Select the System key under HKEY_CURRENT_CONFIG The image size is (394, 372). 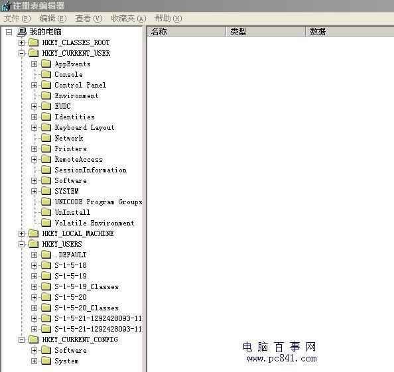pos(66,361)
